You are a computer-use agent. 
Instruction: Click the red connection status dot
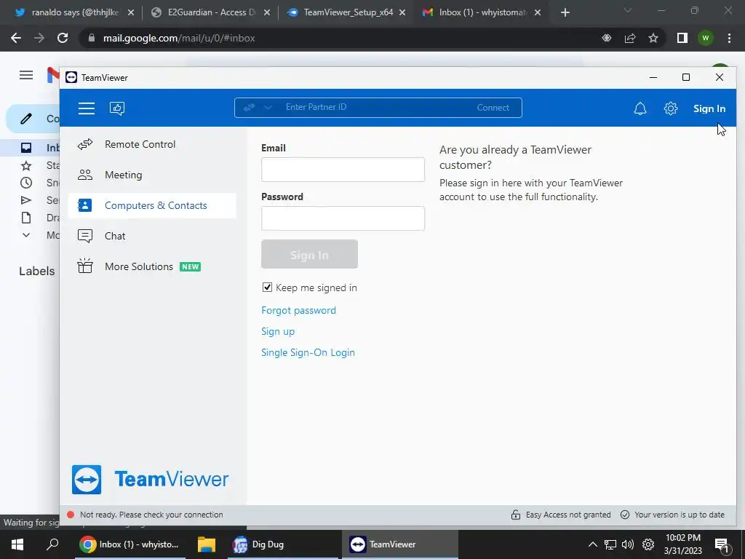click(x=71, y=515)
